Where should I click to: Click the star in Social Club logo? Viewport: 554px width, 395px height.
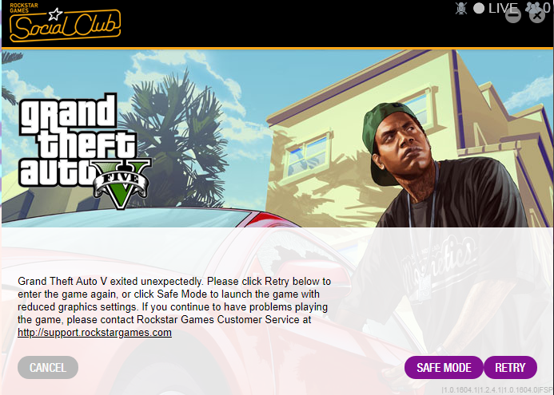pos(55,14)
